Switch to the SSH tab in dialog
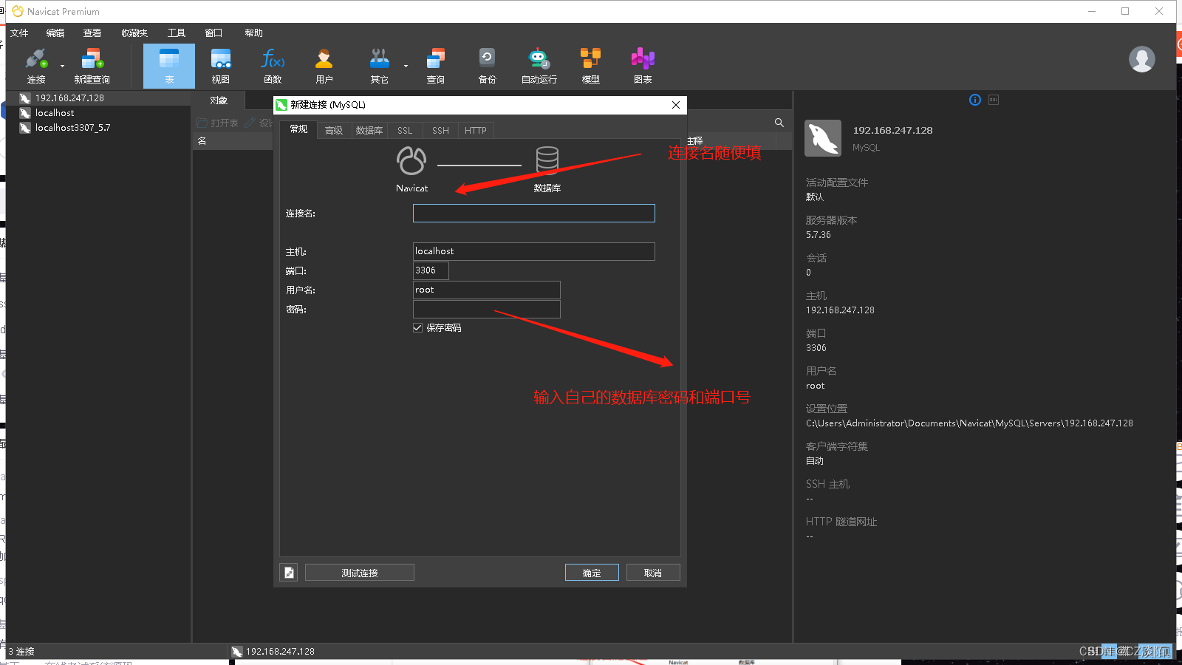Image resolution: width=1182 pixels, height=665 pixels. (x=440, y=131)
